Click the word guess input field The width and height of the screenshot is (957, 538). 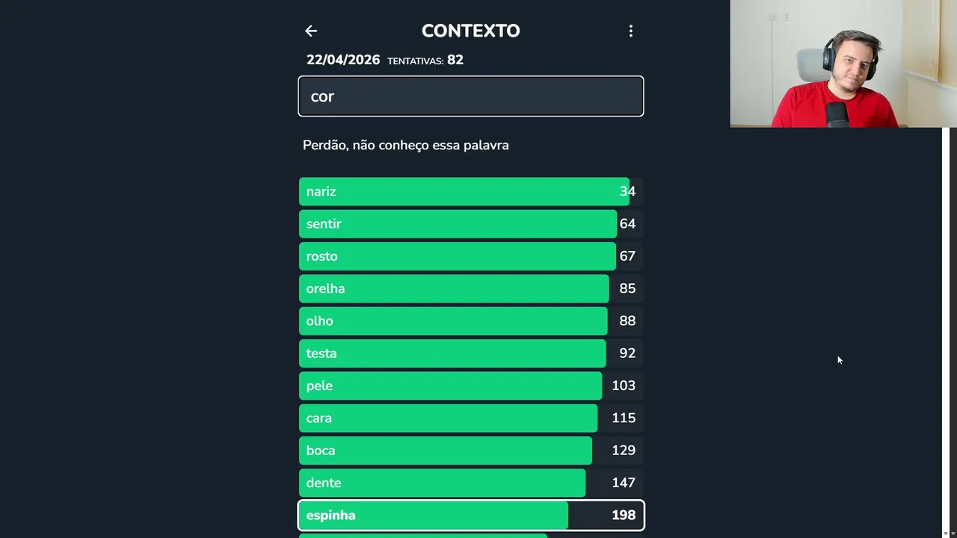470,96
